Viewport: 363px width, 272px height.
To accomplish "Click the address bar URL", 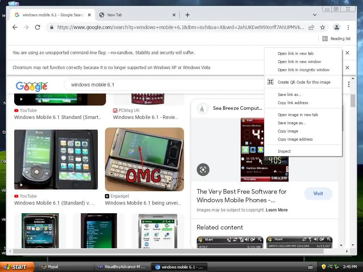I will click(x=180, y=27).
